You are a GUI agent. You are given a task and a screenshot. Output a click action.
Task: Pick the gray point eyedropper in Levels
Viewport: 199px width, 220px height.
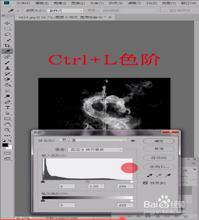159,176
